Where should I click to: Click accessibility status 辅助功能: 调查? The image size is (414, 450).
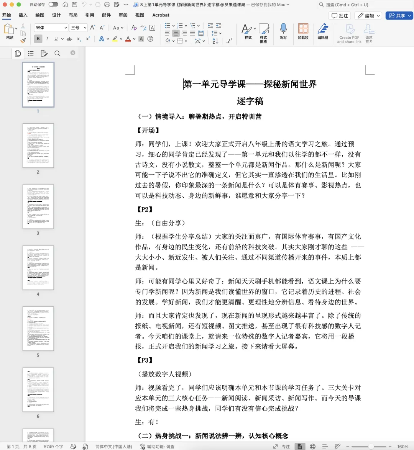click(x=157, y=447)
